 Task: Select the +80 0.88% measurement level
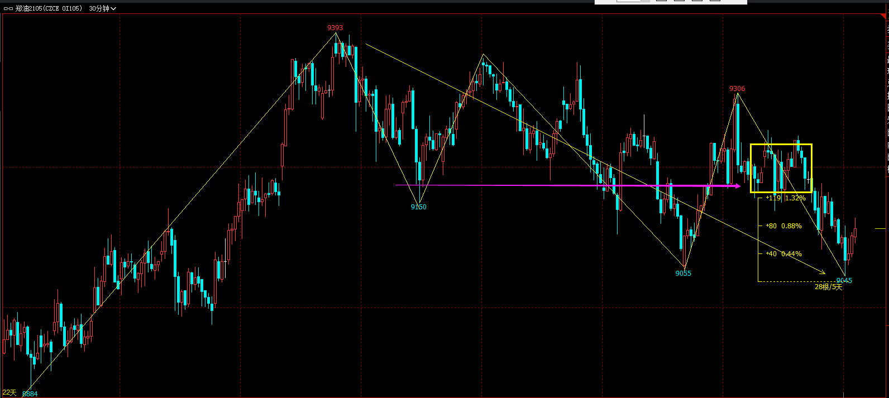(x=783, y=226)
